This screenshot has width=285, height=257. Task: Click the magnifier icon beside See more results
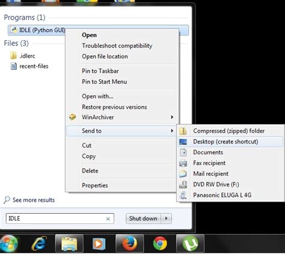(x=7, y=200)
